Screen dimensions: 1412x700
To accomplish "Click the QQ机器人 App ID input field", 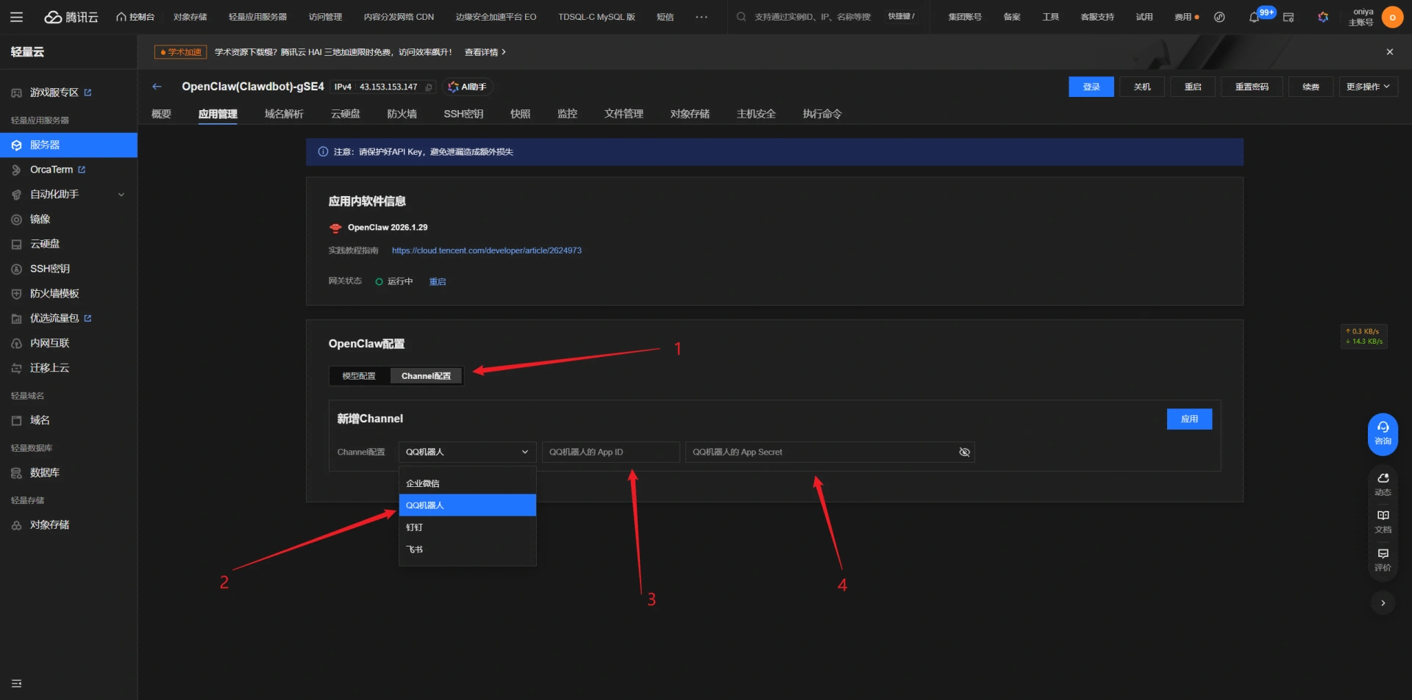I will click(610, 452).
